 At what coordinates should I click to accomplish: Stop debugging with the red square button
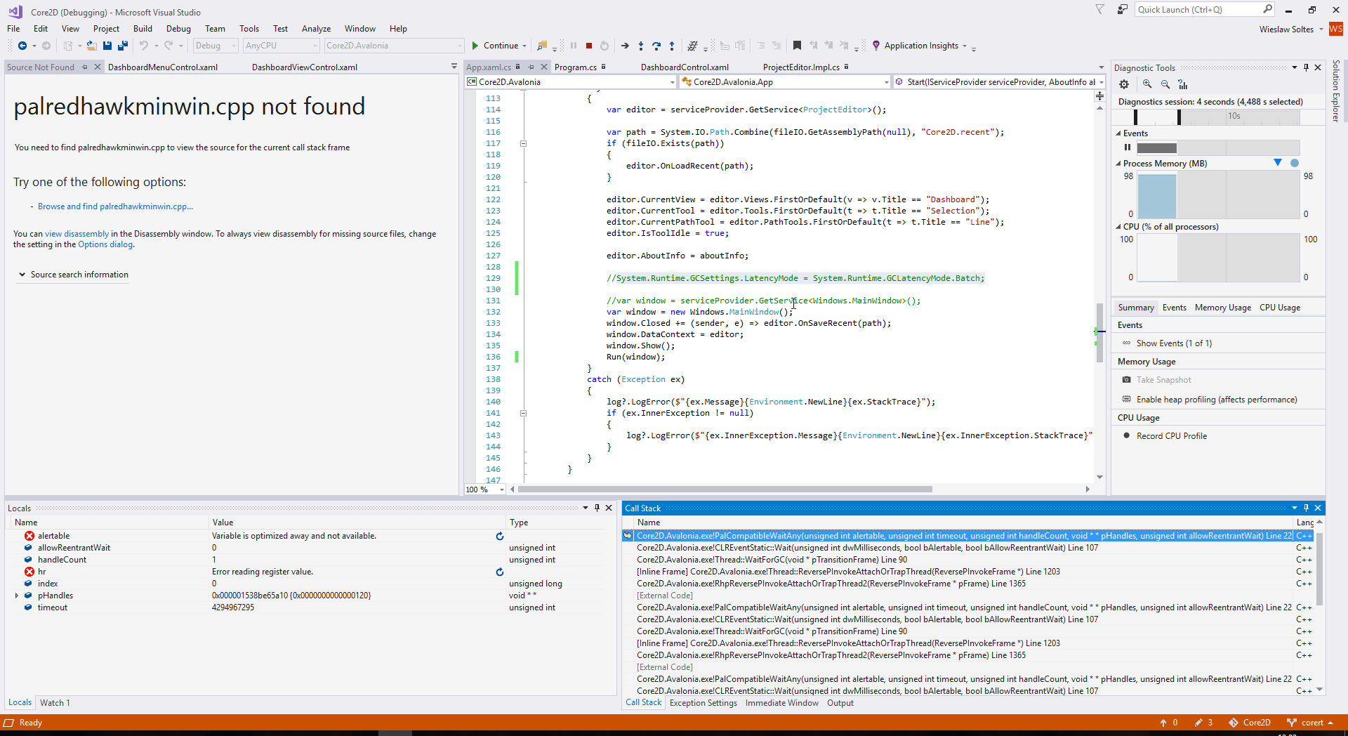589,46
